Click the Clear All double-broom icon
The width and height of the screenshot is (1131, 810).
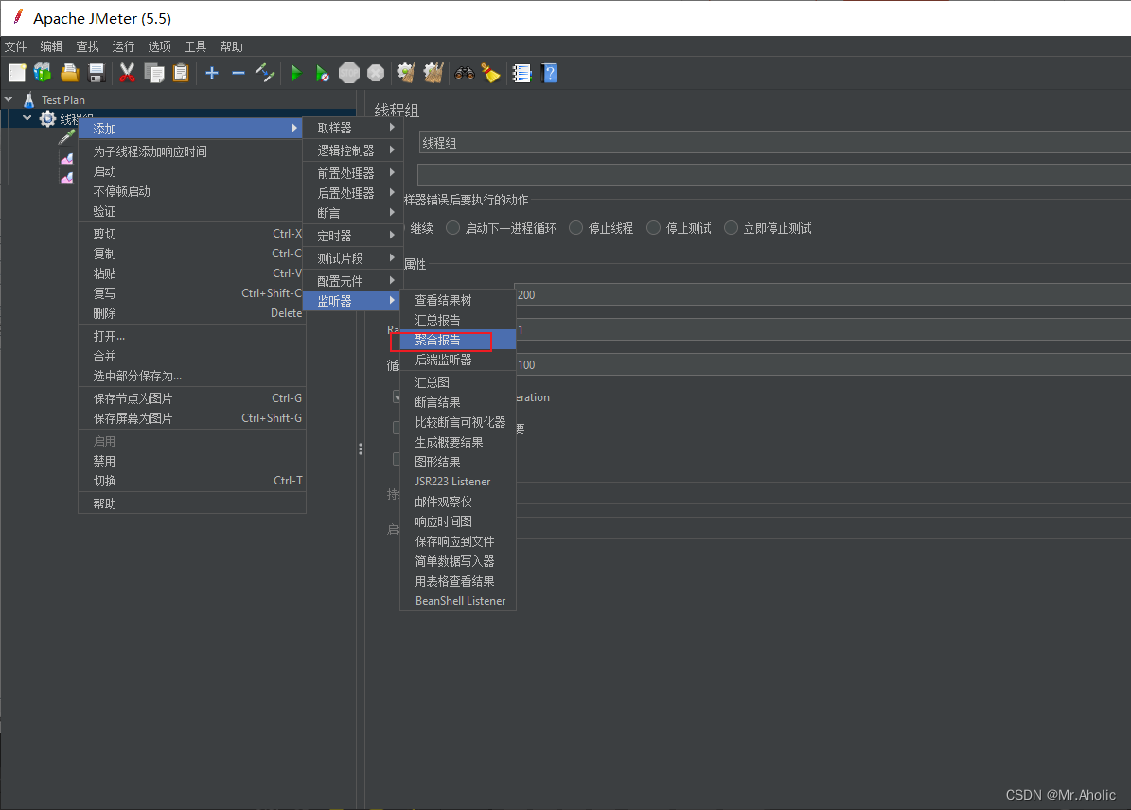coord(433,73)
